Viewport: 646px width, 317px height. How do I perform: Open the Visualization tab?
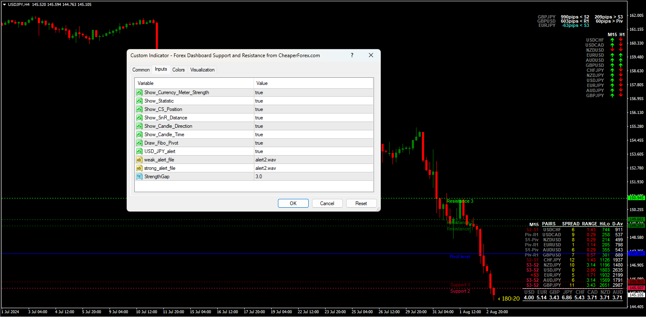(x=203, y=70)
